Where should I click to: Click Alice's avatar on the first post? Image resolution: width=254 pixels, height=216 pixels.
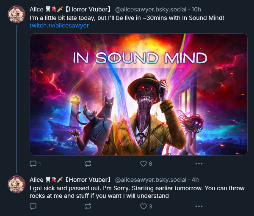coord(17,15)
